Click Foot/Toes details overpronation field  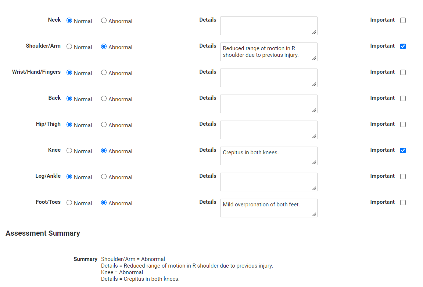click(269, 208)
